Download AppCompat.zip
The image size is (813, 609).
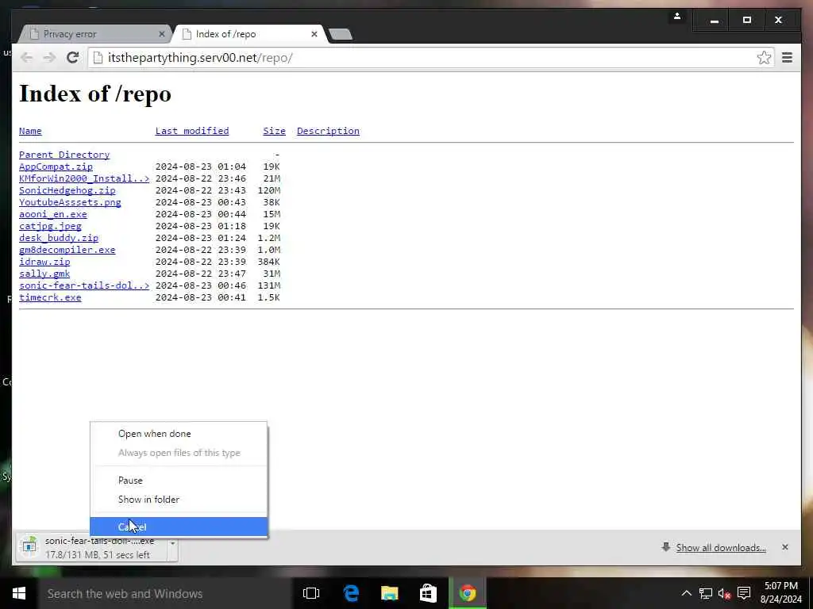[56, 167]
